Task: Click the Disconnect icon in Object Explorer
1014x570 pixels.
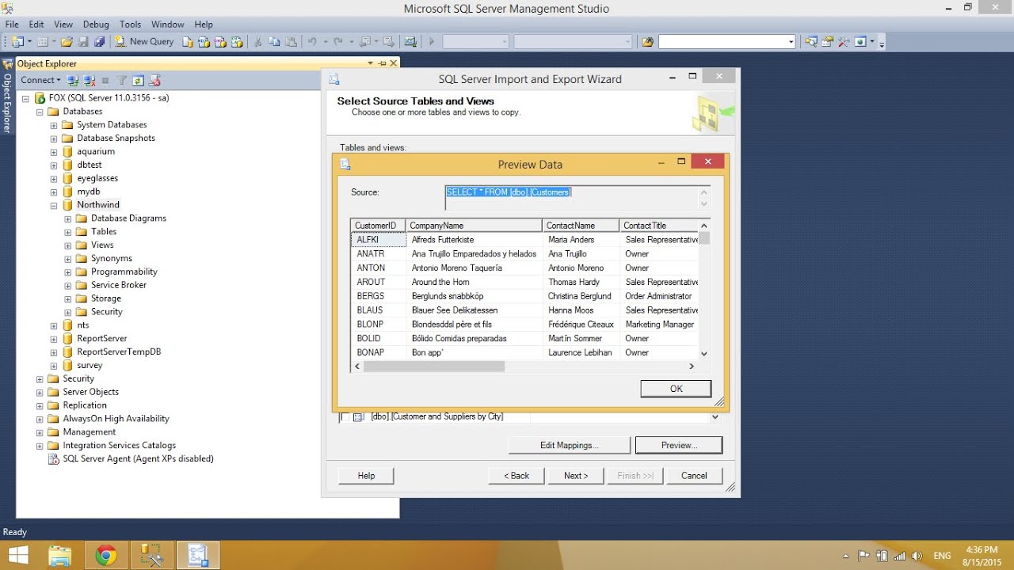Action: [90, 80]
